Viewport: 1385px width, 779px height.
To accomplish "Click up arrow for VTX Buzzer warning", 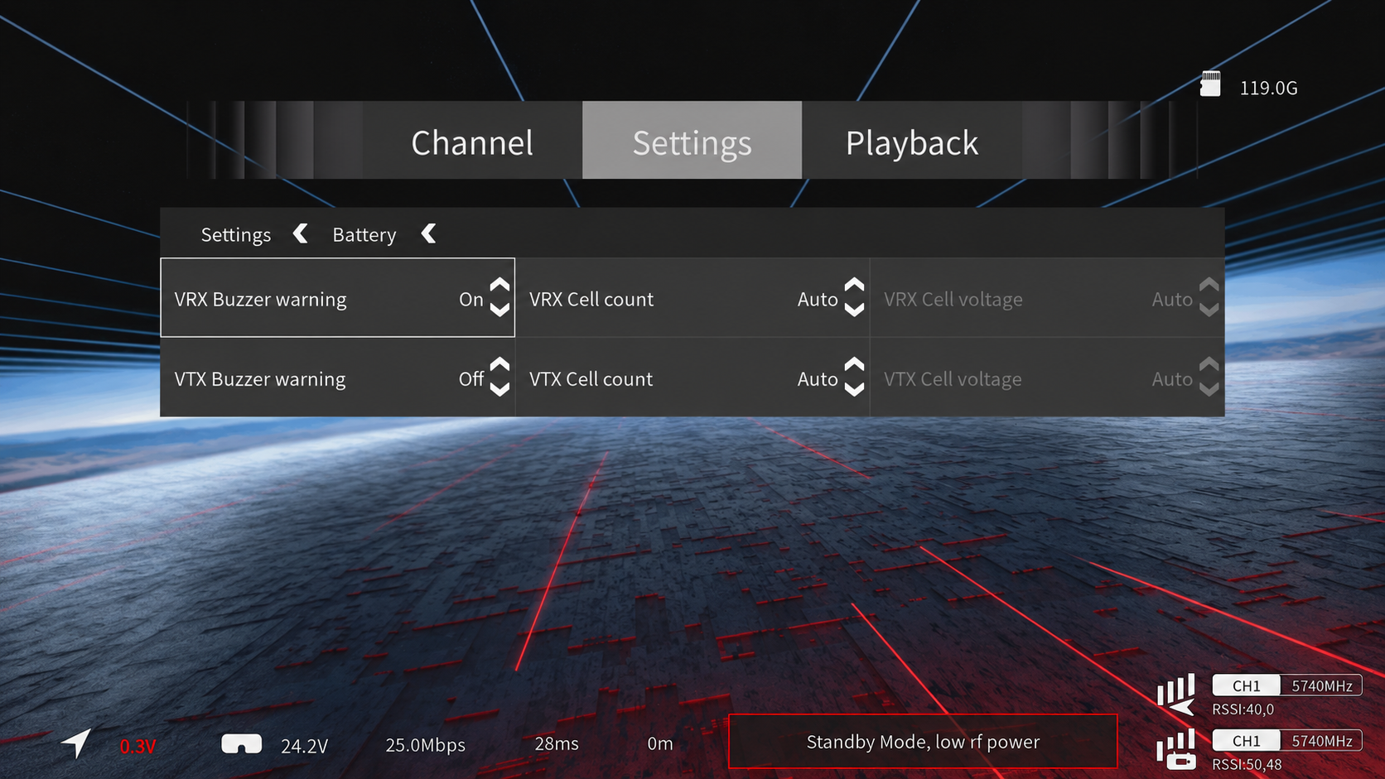I will coord(499,364).
